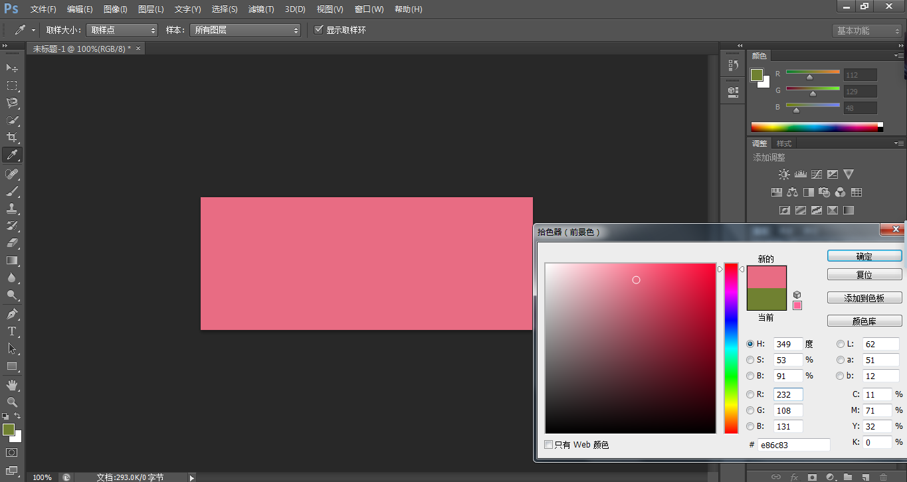Select the Healing Brush tool
The image size is (907, 482).
12,174
